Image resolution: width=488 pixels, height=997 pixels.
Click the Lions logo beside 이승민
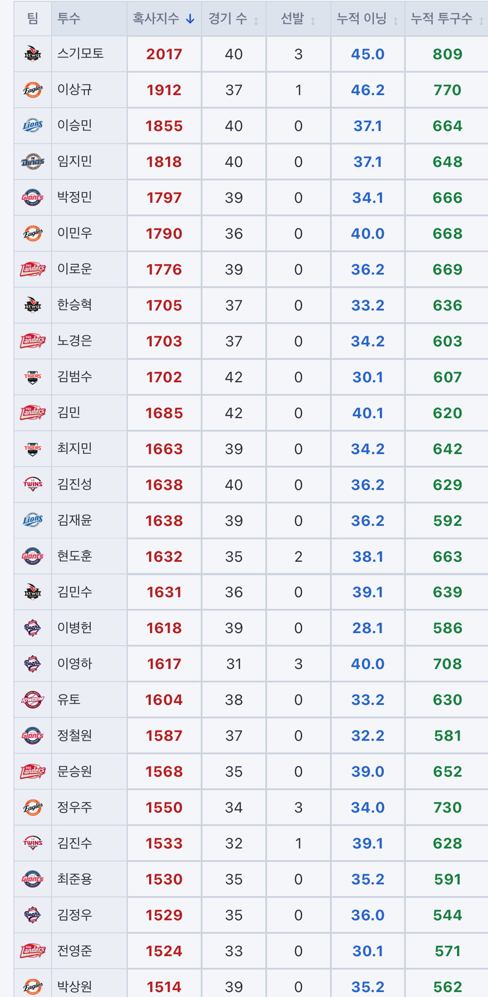tap(33, 126)
